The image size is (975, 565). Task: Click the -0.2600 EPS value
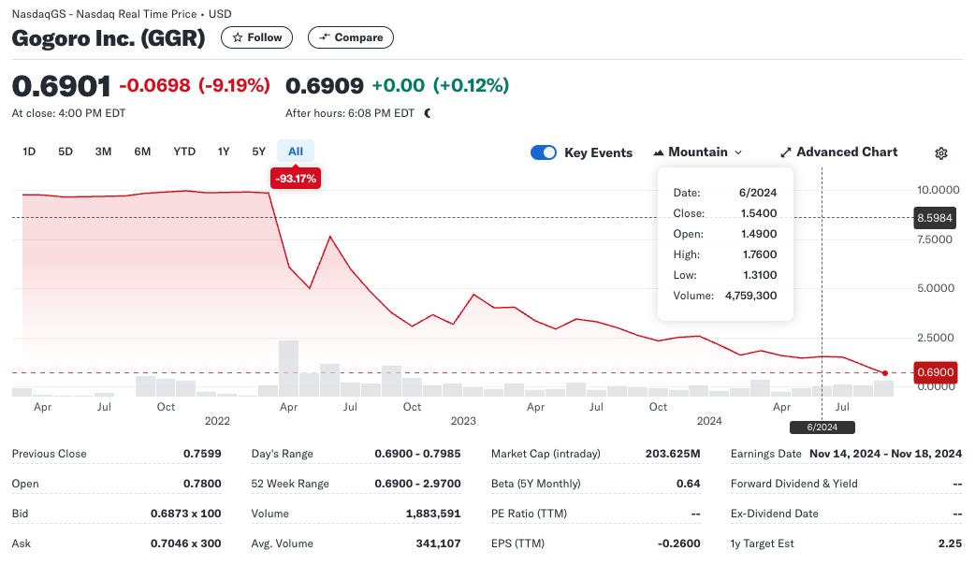click(x=679, y=543)
